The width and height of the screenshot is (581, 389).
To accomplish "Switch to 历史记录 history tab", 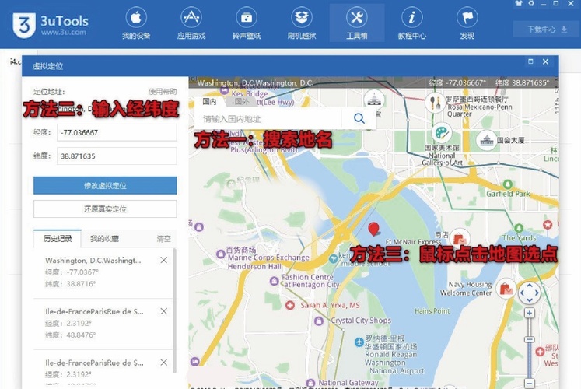I will pyautogui.click(x=58, y=238).
